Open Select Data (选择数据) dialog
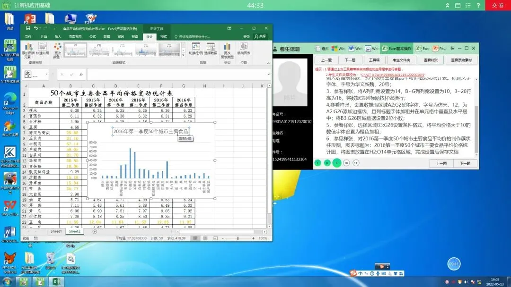Viewport: 511px width, 287px height. pos(211,49)
